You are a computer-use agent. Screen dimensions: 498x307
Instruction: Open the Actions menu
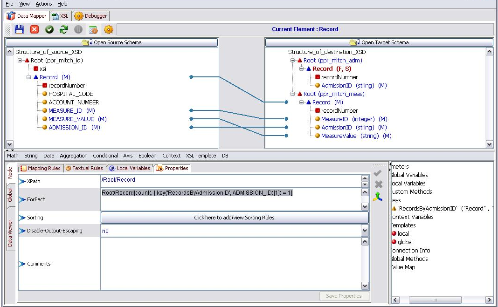(x=43, y=4)
